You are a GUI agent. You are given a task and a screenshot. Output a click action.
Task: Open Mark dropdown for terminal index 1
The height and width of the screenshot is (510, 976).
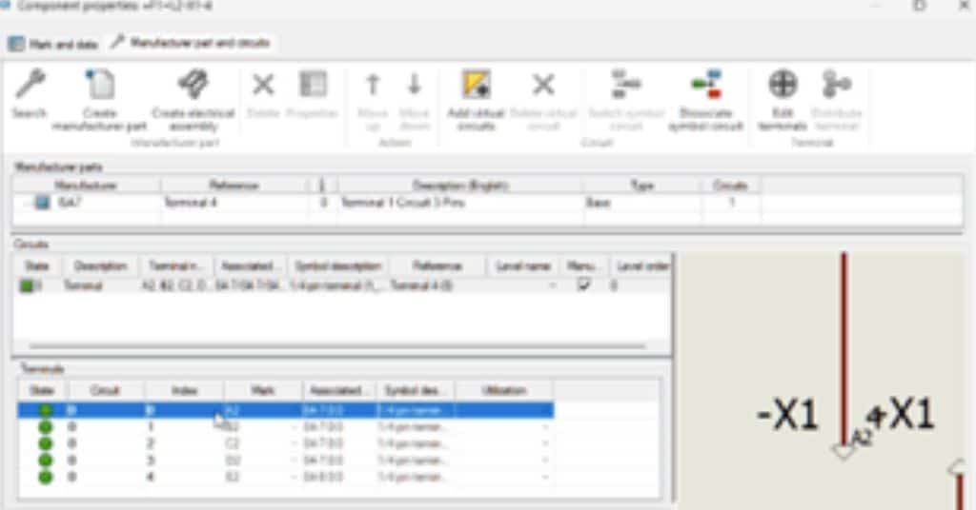[x=295, y=427]
